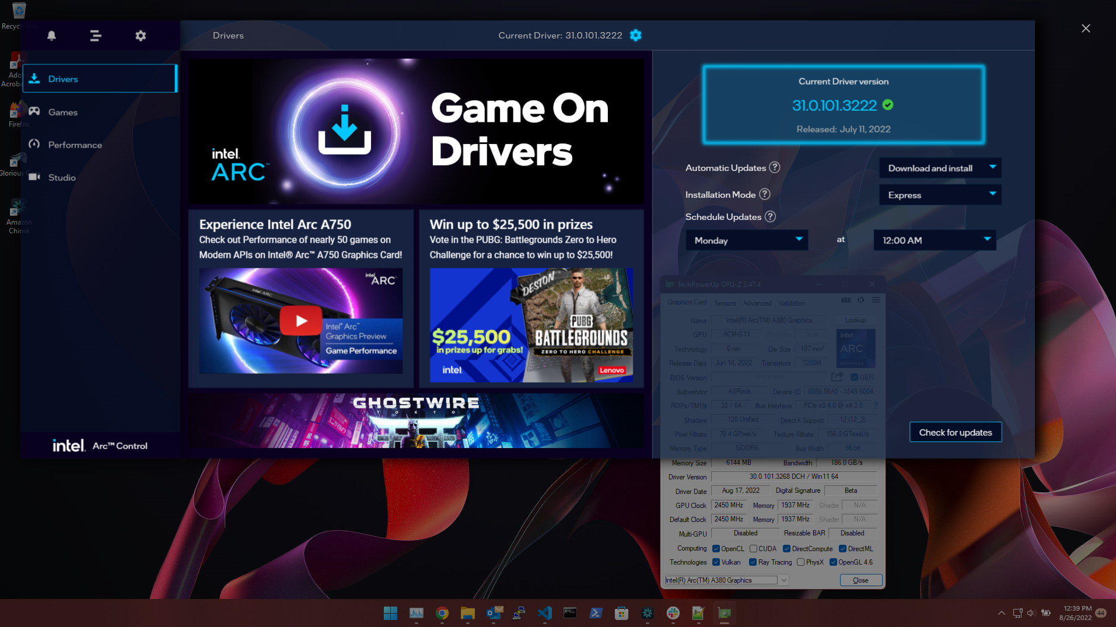
Task: Click the blue gear next to Current Driver
Action: 636,35
